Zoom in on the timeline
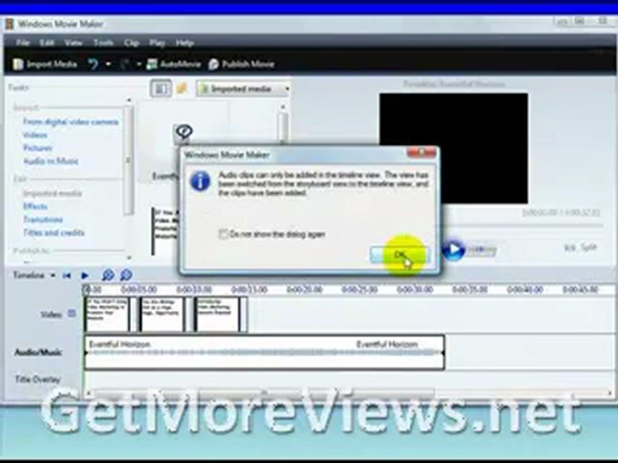 pyautogui.click(x=108, y=275)
